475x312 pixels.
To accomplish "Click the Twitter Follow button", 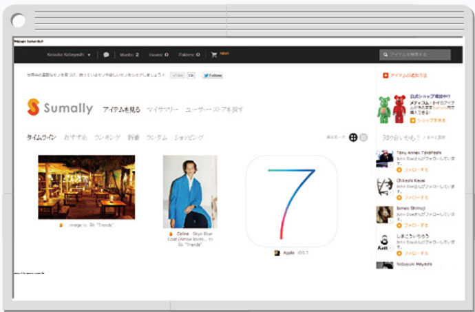I will [213, 76].
